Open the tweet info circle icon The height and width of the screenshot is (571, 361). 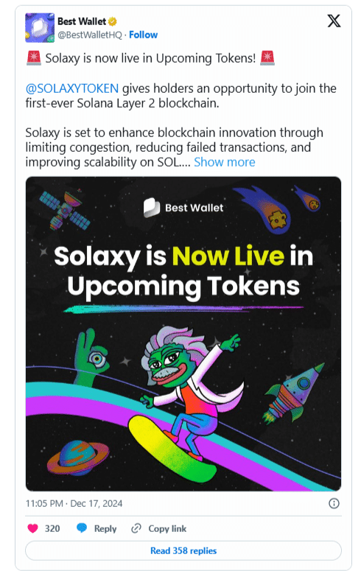[x=334, y=503]
